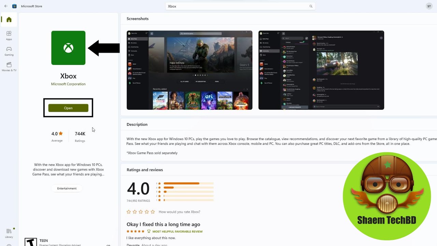Go to the Home section
437x246 pixels.
[x=9, y=19]
